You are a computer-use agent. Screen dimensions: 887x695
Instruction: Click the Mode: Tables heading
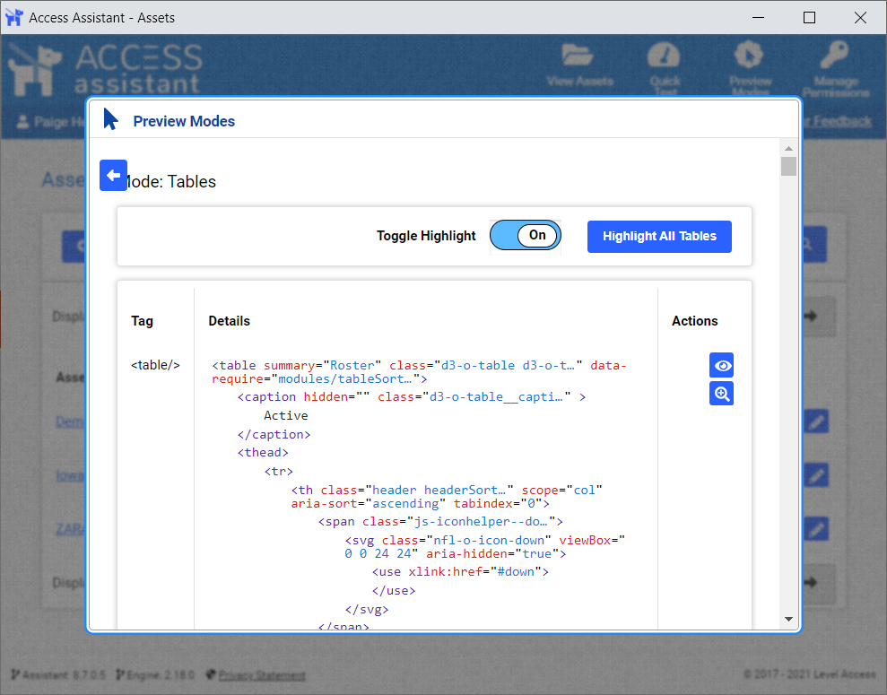172,181
